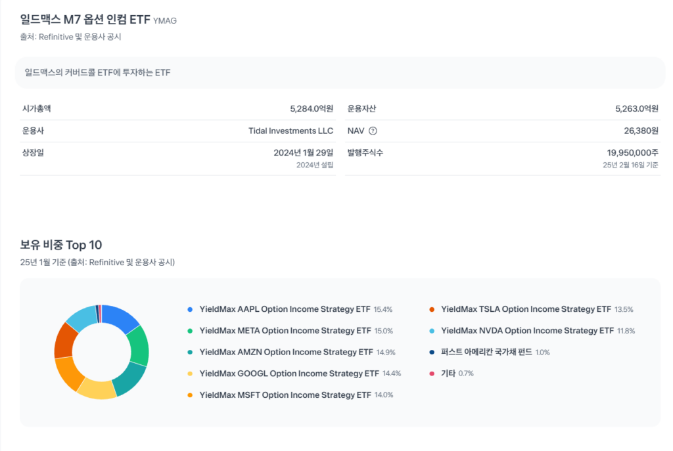Screen dimensions: 673x451
Task: Click Tidal Investments LLC manager name
Action: tap(291, 131)
